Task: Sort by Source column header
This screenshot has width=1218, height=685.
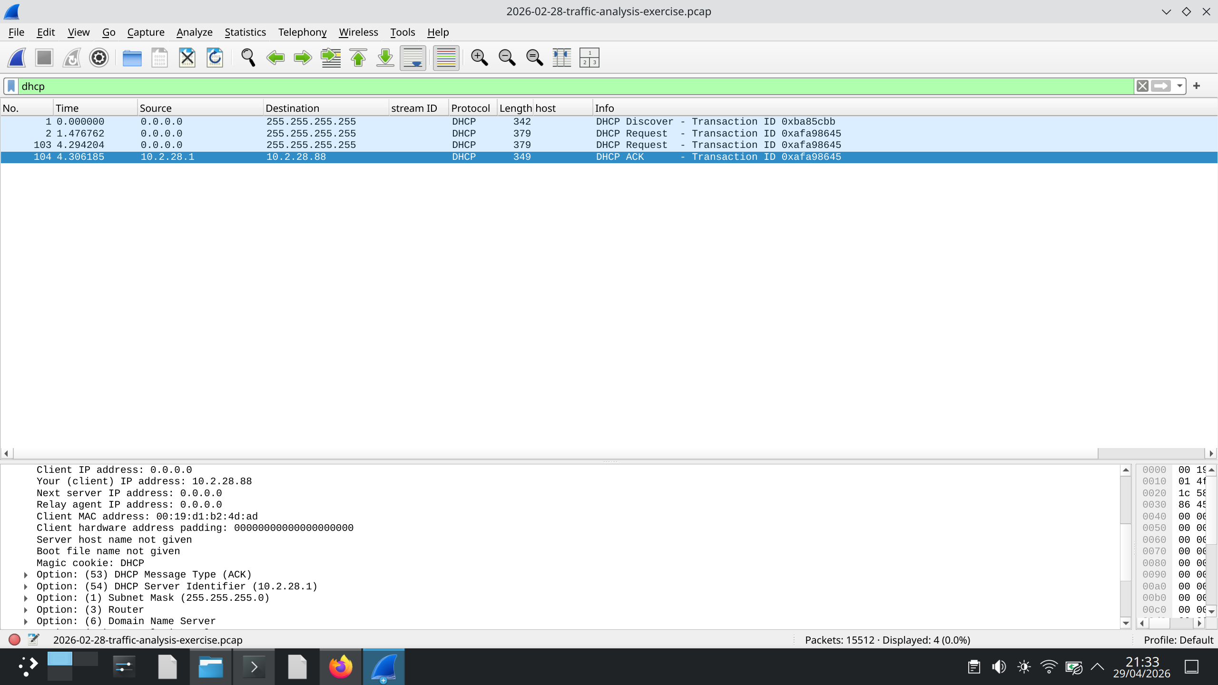Action: 200,108
